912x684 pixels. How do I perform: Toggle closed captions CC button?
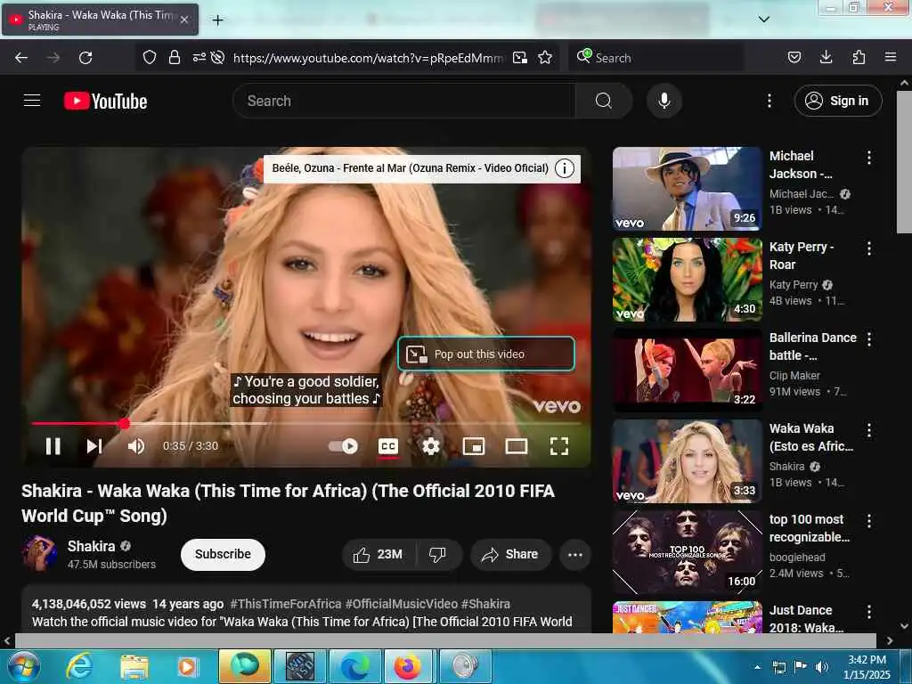click(x=388, y=446)
